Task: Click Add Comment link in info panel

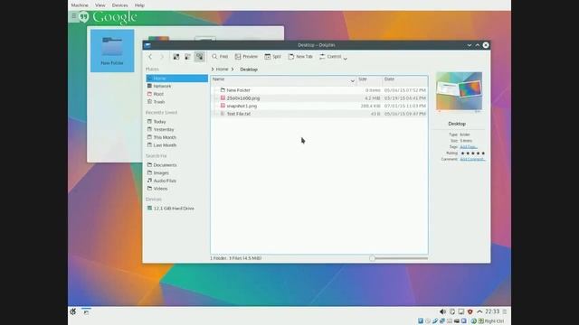Action: point(472,159)
